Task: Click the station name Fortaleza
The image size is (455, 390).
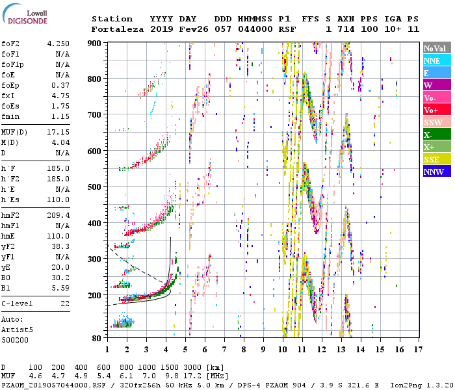Action: click(118, 29)
